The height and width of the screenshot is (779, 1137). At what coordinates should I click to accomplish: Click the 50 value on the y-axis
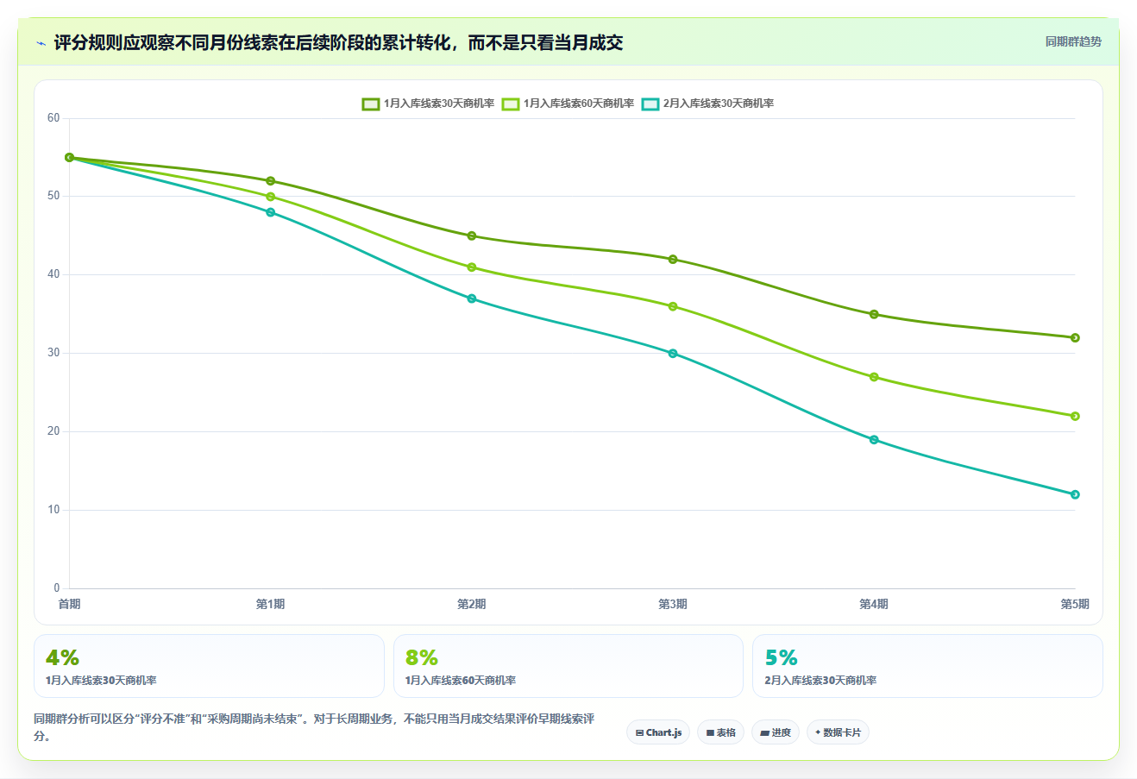click(x=53, y=197)
